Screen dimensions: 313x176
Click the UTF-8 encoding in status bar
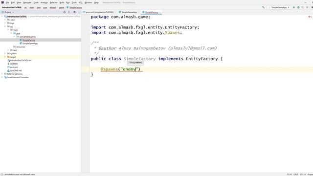[x=303, y=175]
